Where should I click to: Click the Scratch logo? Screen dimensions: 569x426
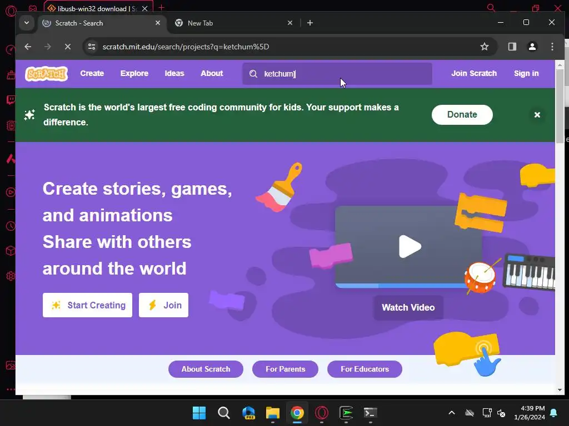pos(47,74)
